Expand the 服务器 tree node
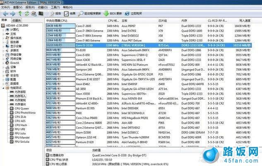The image size is (262, 166). click(3, 42)
